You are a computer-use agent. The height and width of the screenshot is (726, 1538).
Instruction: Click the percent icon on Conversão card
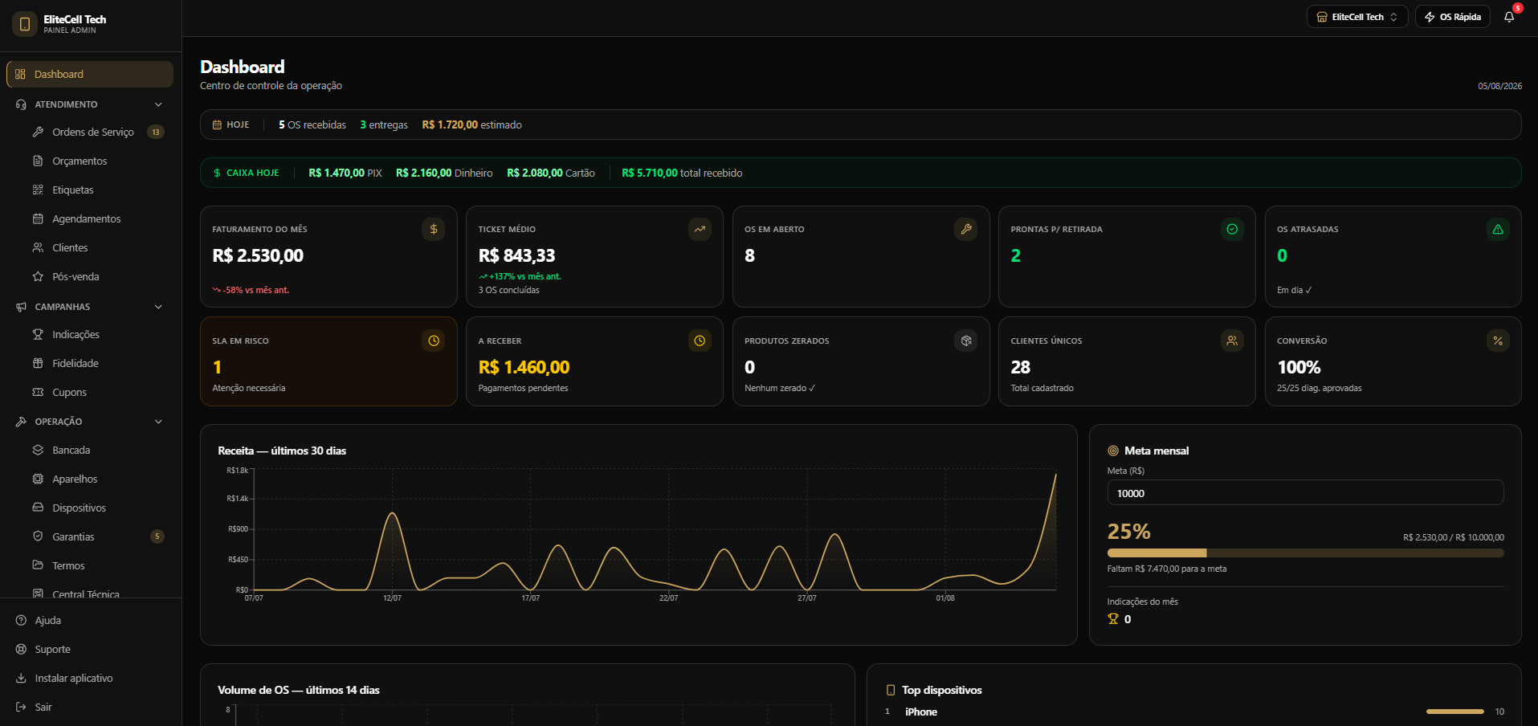1498,341
